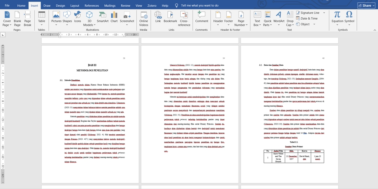This screenshot has height=189, width=378.
Task: Insert an Object
Action: coord(303,24)
